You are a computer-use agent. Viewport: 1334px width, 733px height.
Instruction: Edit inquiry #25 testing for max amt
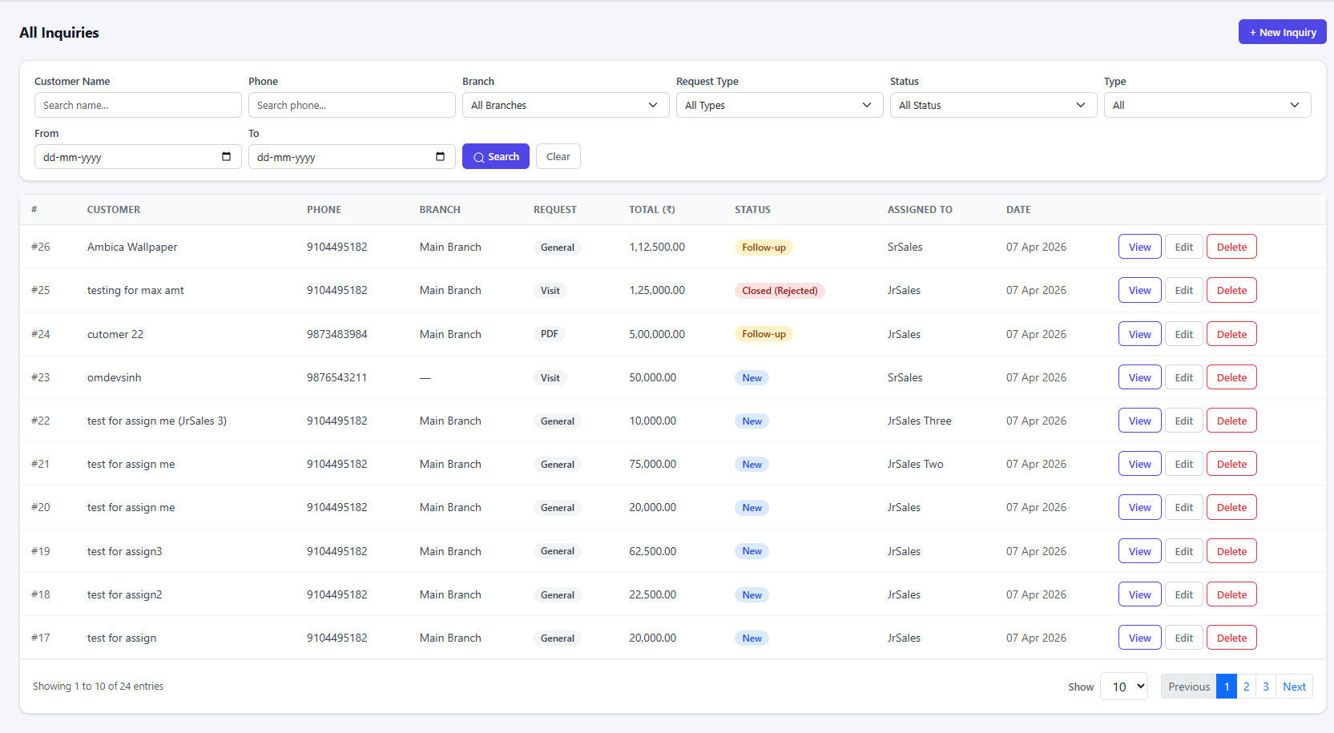coord(1183,290)
